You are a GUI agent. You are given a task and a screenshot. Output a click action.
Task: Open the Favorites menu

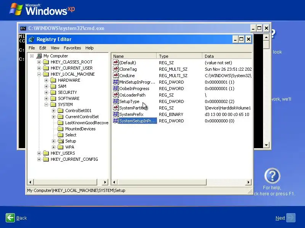(72, 48)
